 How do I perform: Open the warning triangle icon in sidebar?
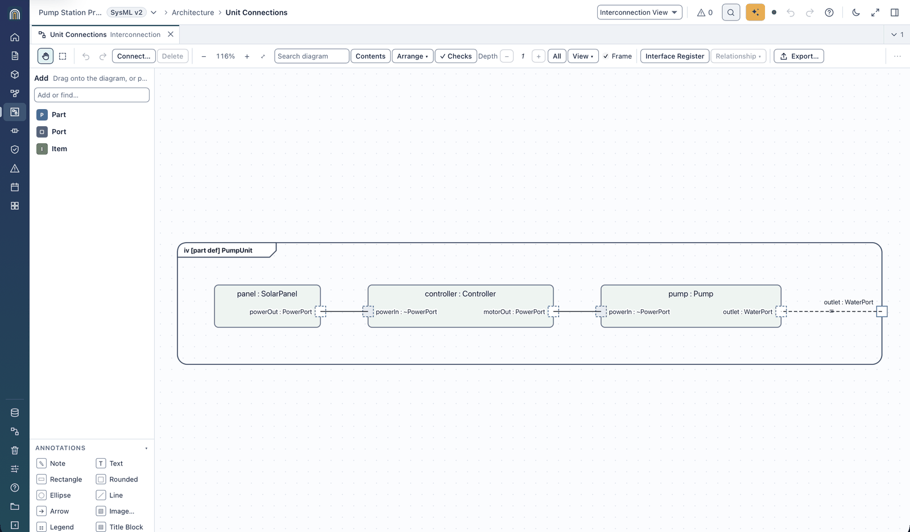[15, 168]
